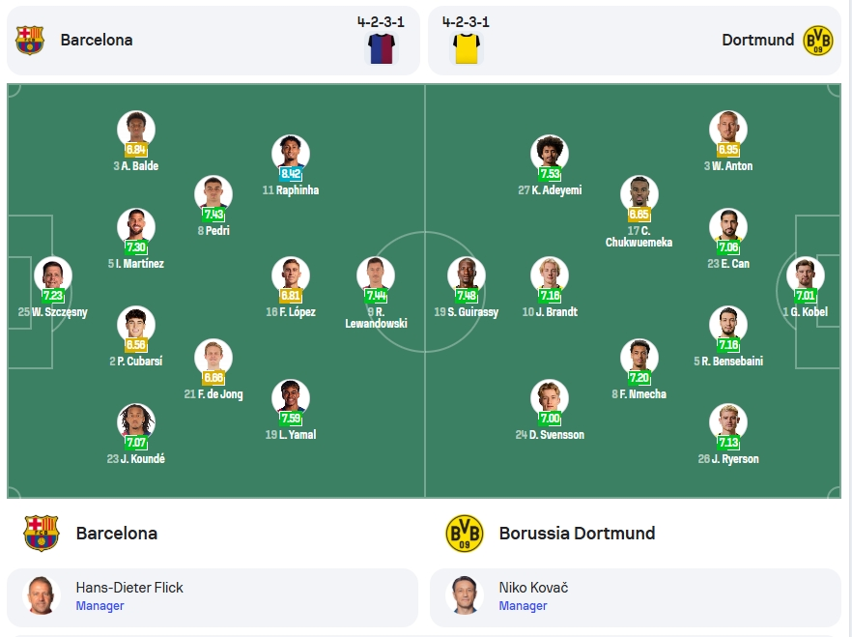Click Hans-Dieter Flick manager photo

(x=42, y=595)
